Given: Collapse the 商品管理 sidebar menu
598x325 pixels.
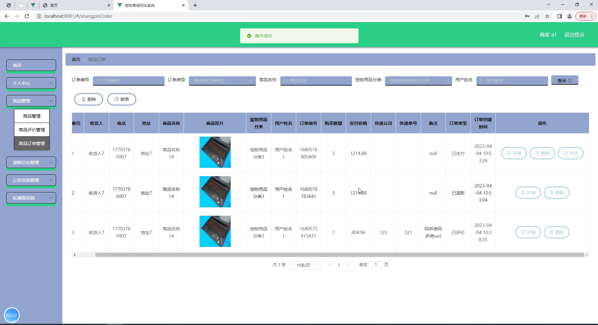Looking at the screenshot, I should pyautogui.click(x=31, y=101).
